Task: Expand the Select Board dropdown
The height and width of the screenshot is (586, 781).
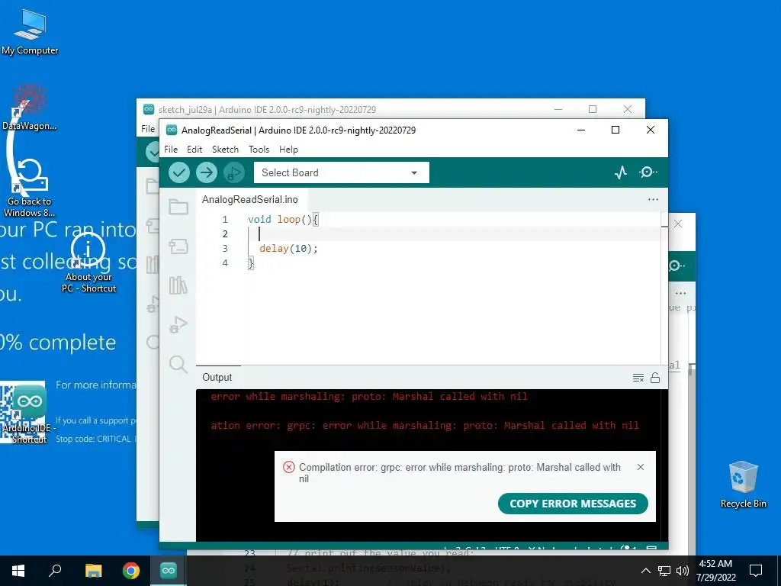Action: [341, 173]
